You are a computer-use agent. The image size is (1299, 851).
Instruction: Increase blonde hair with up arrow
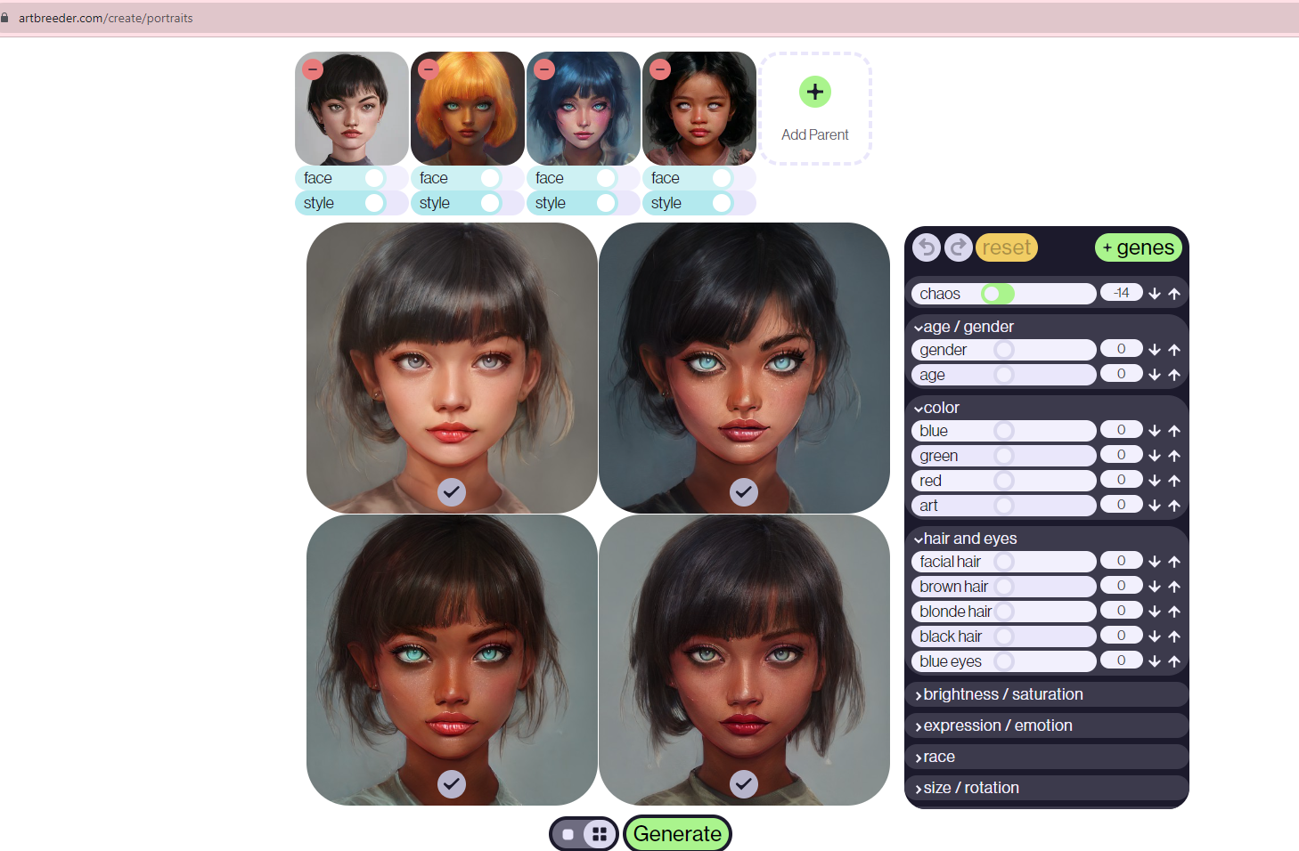pyautogui.click(x=1174, y=612)
